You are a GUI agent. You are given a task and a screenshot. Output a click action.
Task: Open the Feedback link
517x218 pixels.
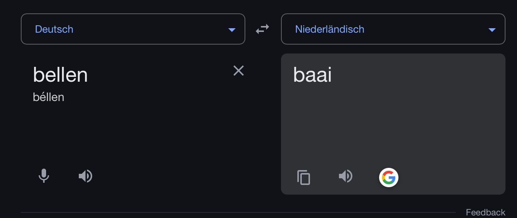pos(485,212)
